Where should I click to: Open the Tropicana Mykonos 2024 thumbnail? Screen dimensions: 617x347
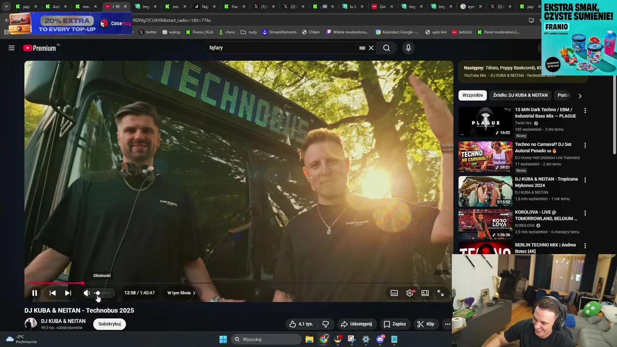(x=485, y=191)
